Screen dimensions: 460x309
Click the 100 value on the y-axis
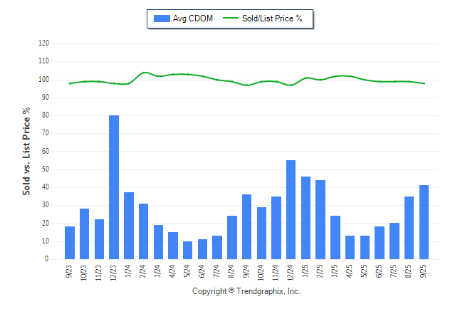pos(44,79)
